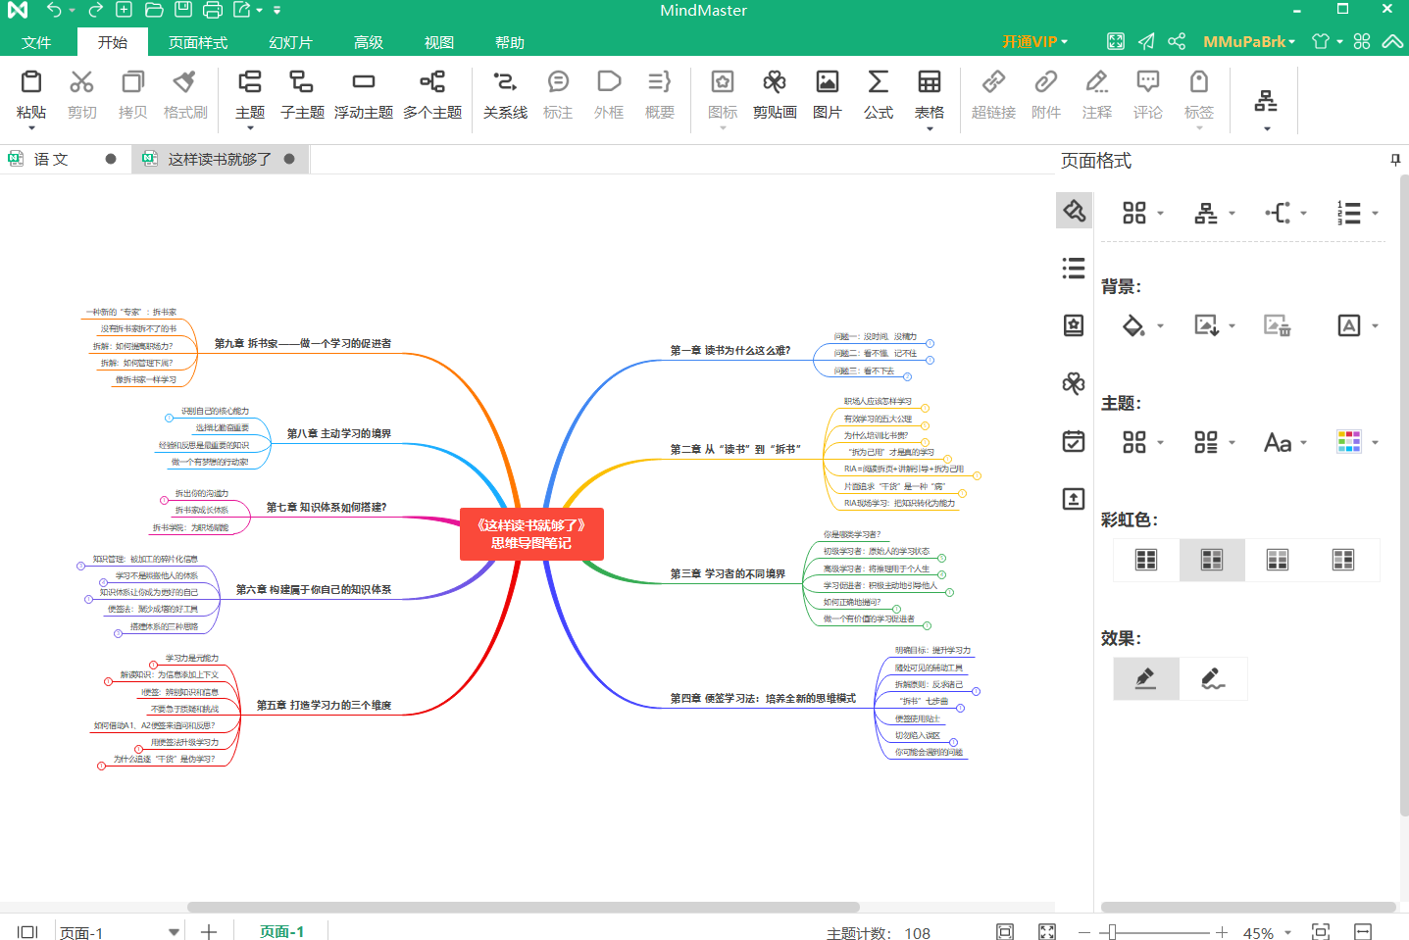The width and height of the screenshot is (1409, 940).
Task: Select the red central topic 《这样读书就够了》
Action: 531,534
